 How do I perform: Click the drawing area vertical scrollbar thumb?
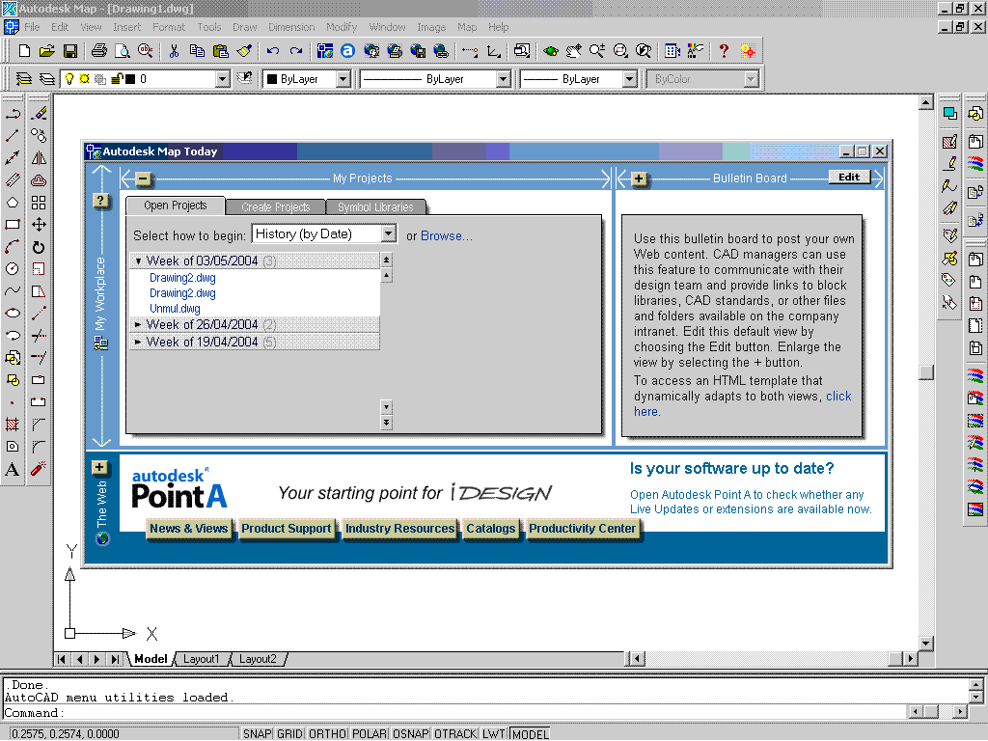coord(925,372)
